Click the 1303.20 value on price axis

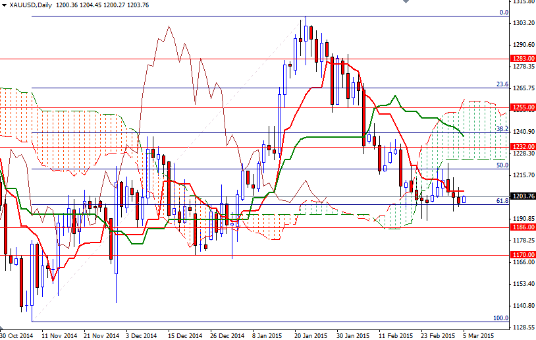(522, 23)
